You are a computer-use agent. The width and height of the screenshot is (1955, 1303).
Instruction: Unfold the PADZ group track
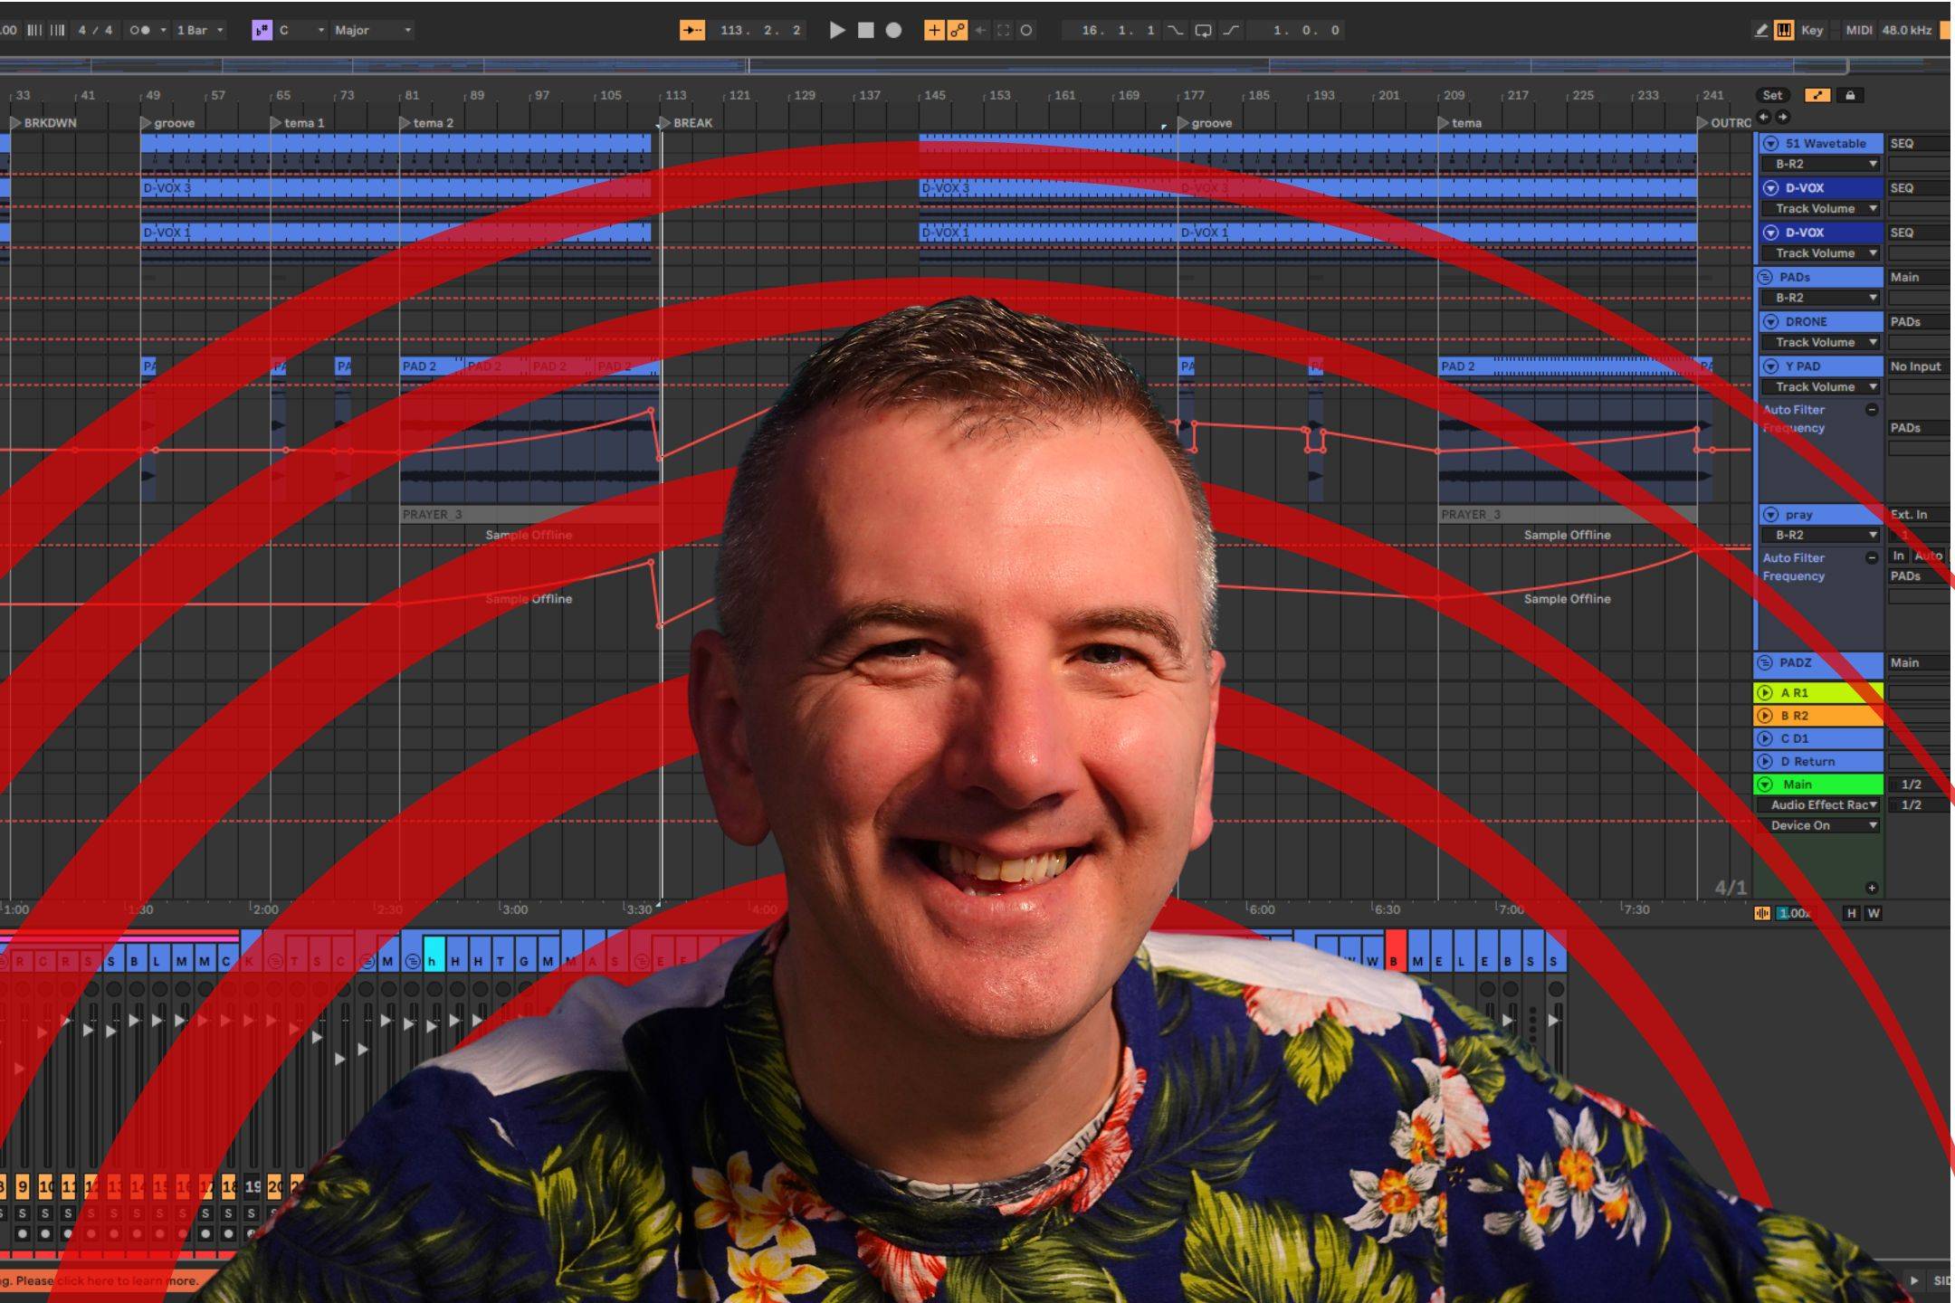tap(1765, 663)
